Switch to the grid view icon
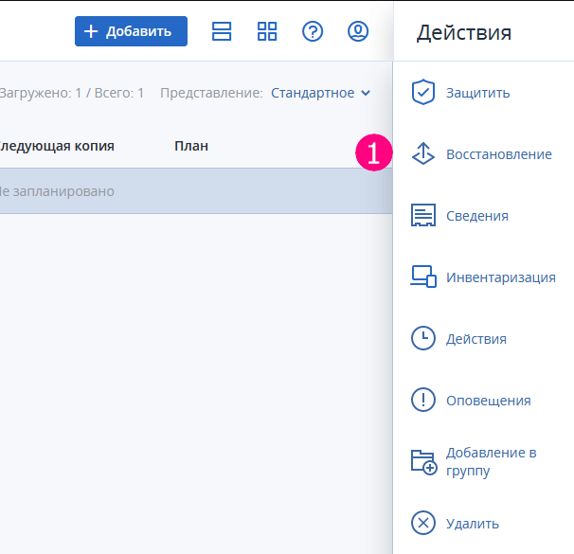574x554 pixels. (x=267, y=31)
